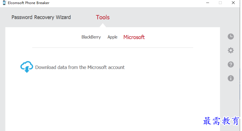242x131 pixels.
Task: Close the Elcomsoft Phone Breaker window
Action: click(x=233, y=3)
